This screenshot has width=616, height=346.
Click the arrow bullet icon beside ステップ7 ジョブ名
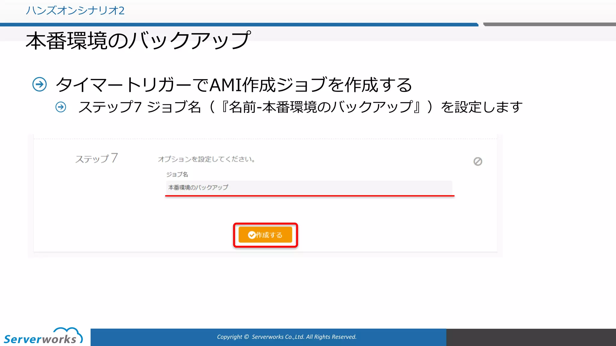[x=61, y=107]
